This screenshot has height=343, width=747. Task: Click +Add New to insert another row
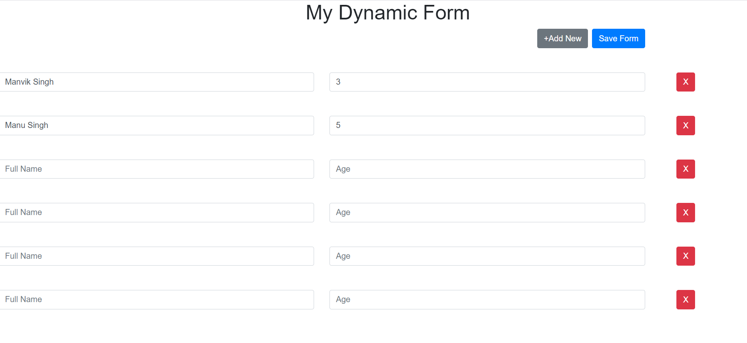(562, 38)
